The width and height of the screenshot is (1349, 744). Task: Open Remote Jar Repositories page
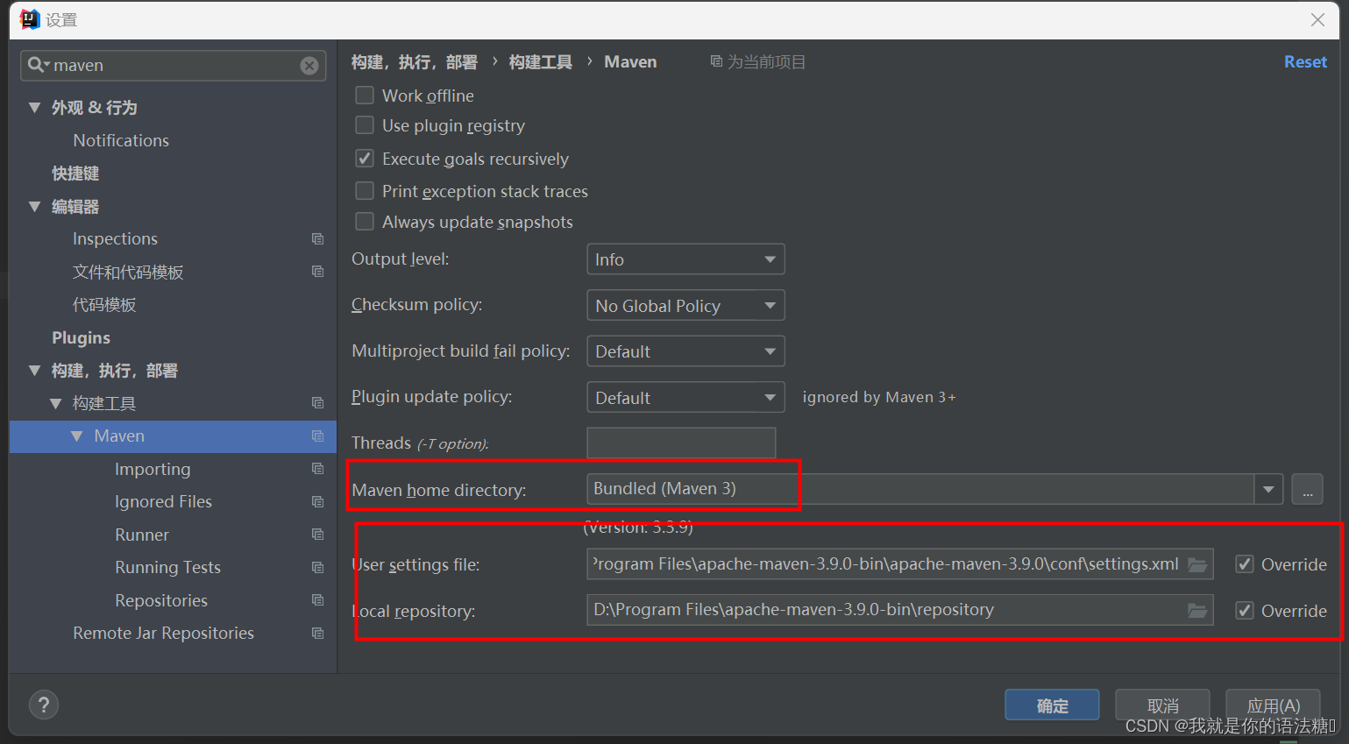(x=163, y=633)
